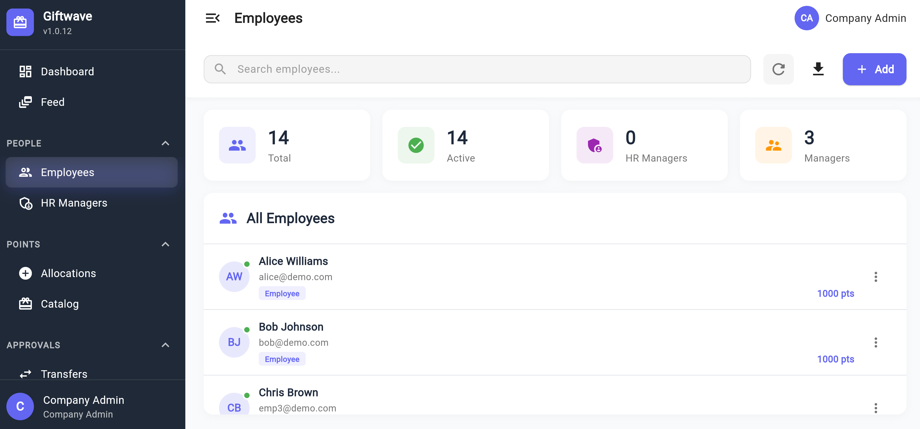The height and width of the screenshot is (429, 920).
Task: Open the Dashboard page
Action: tap(92, 71)
